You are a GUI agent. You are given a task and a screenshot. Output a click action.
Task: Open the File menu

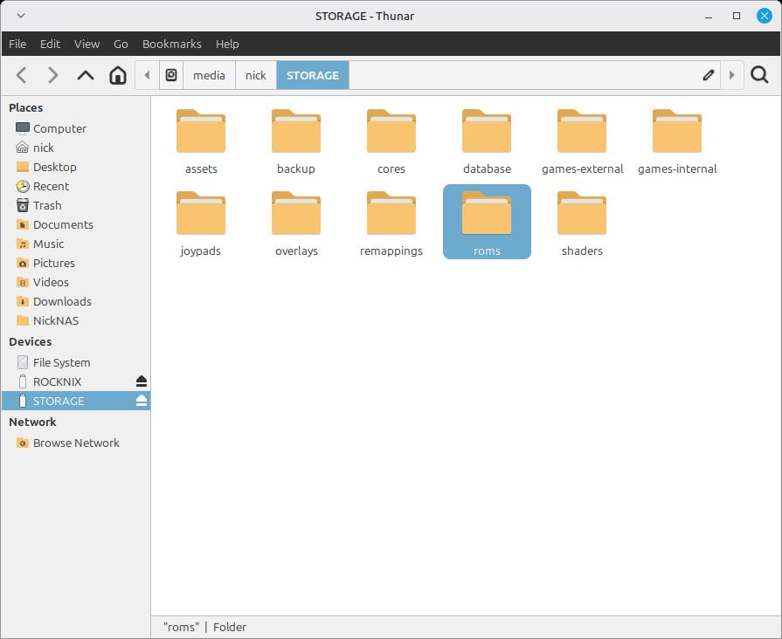(x=17, y=44)
